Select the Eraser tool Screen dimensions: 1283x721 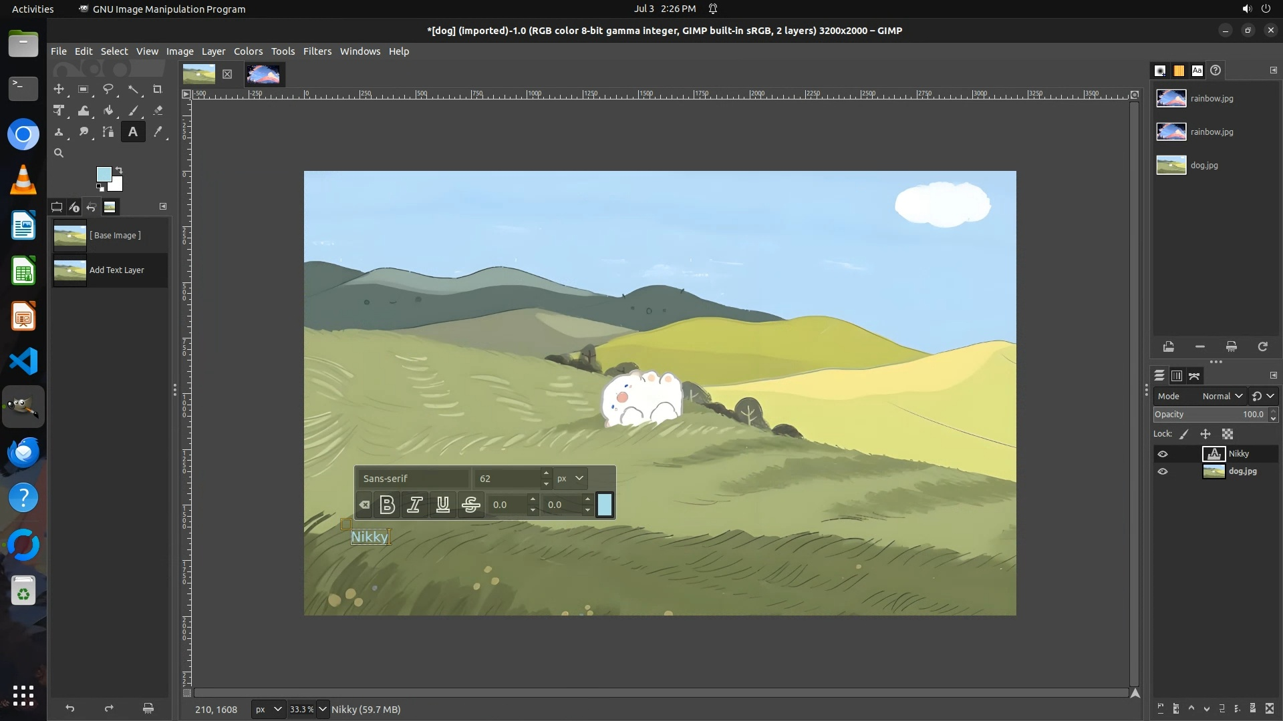click(x=158, y=111)
